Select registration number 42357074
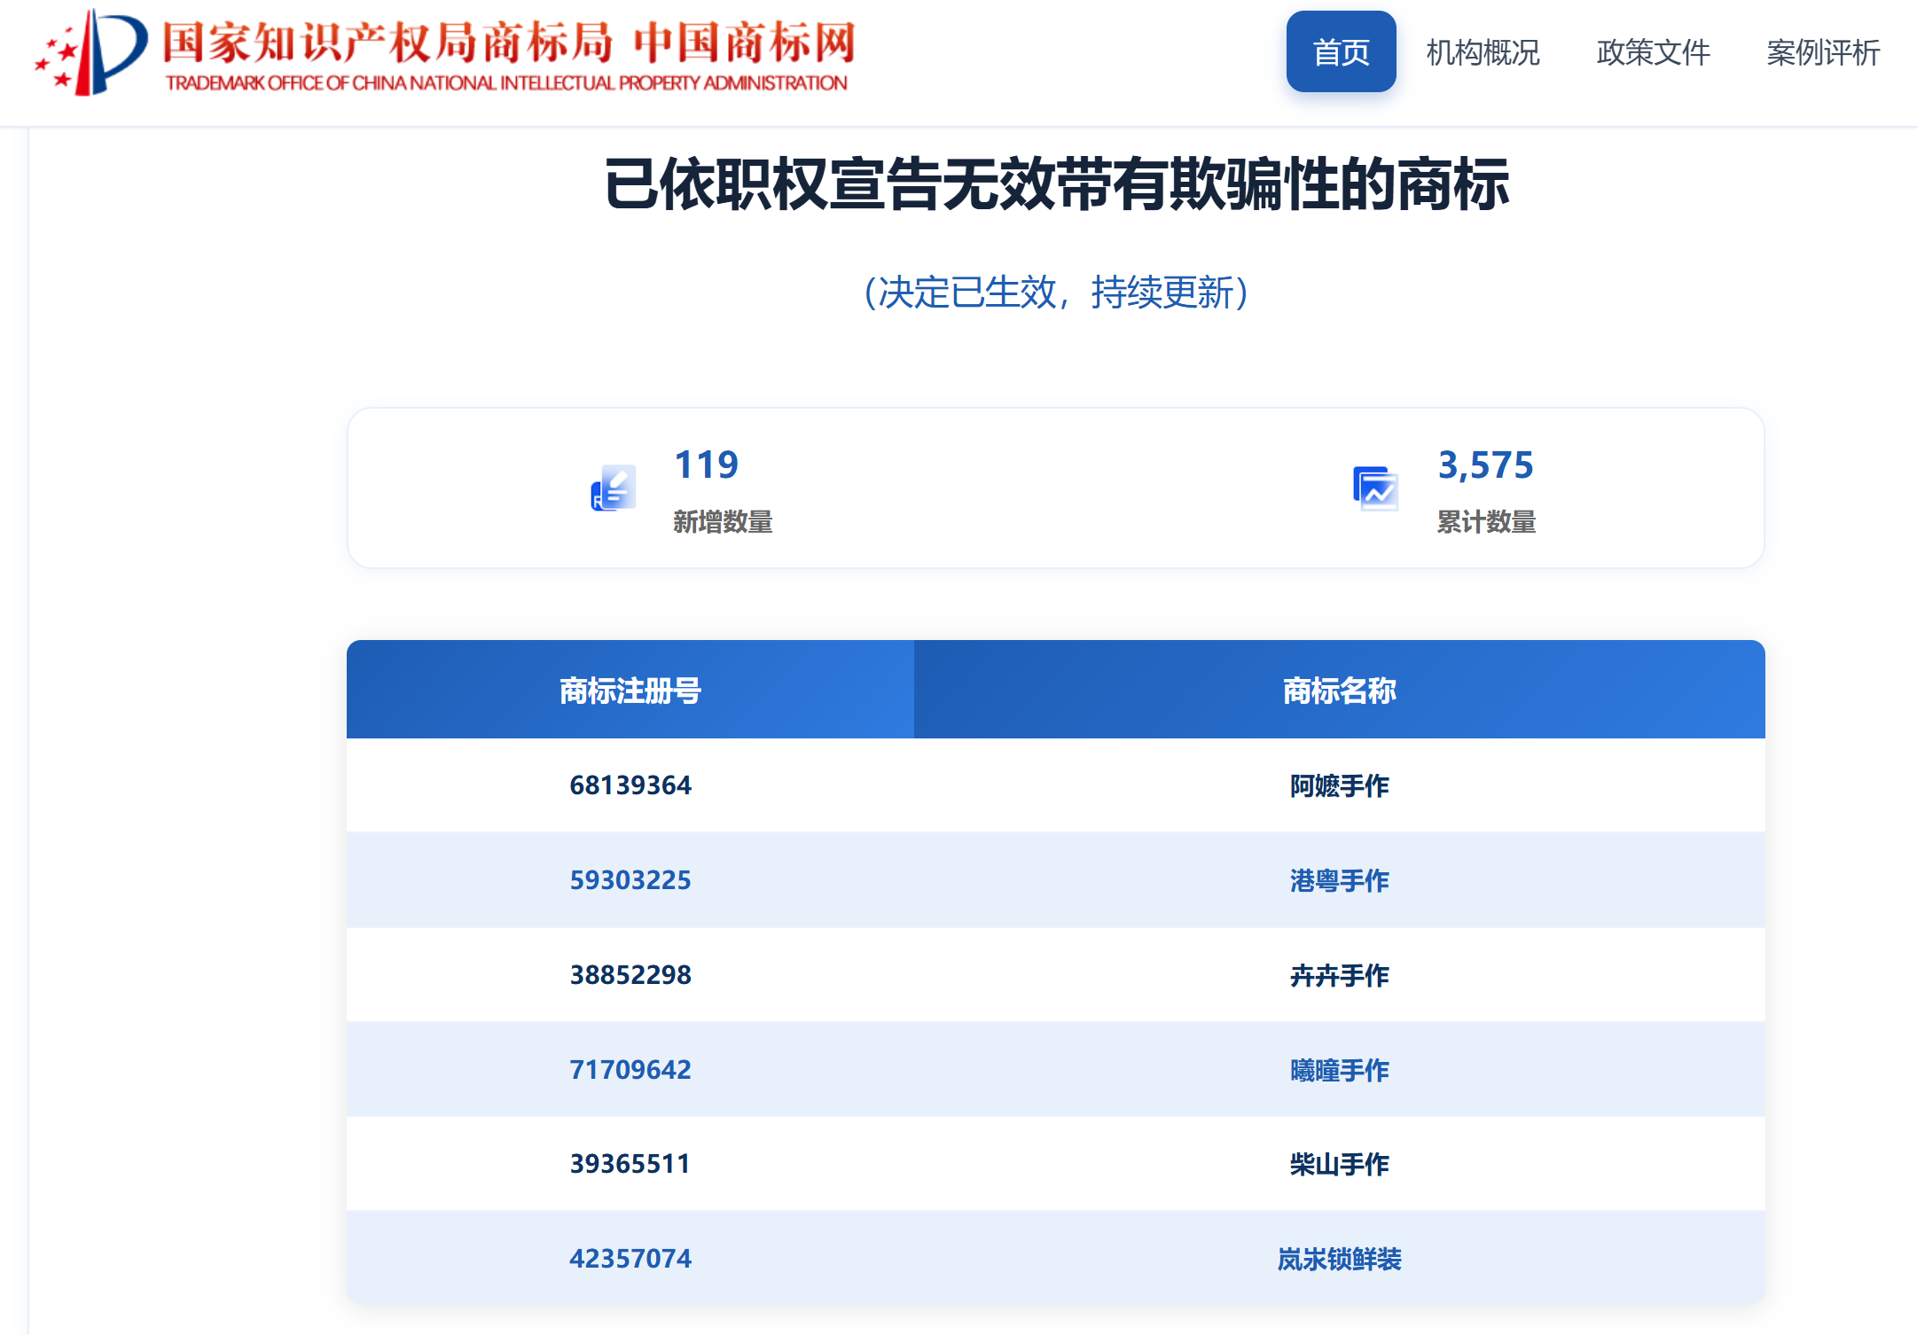1917x1335 pixels. tap(630, 1259)
